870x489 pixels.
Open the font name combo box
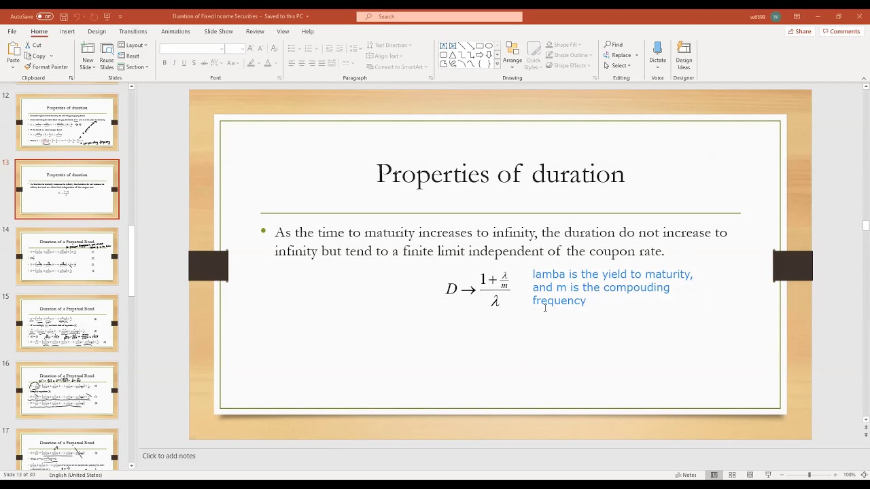(192, 48)
